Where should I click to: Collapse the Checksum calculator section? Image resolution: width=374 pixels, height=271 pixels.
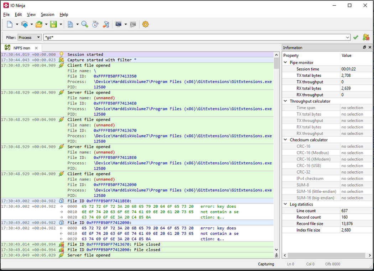[x=285, y=140]
